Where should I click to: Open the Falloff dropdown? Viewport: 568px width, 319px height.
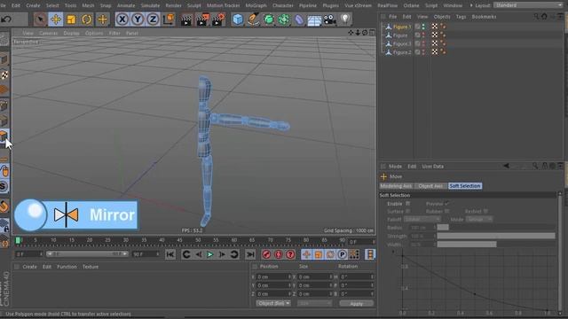pyautogui.click(x=422, y=219)
